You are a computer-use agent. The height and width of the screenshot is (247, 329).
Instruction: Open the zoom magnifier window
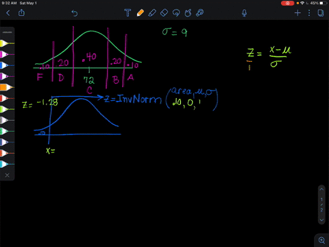321,240
